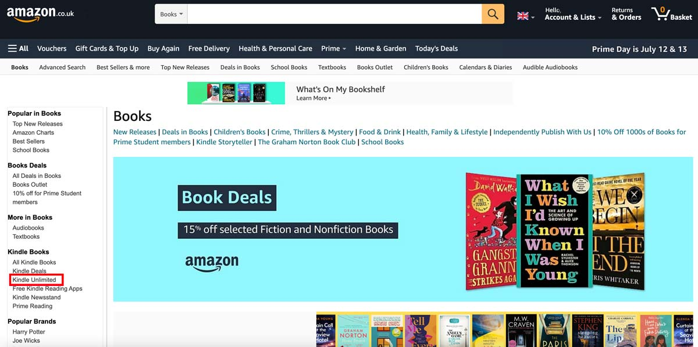Click the orange search magnifier button

[x=493, y=14]
